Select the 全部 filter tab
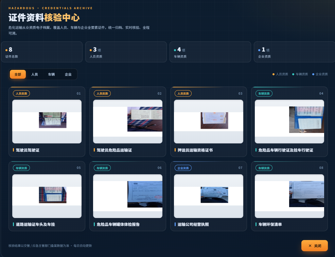Image resolution: width=335 pixels, height=257 pixels. click(18, 74)
